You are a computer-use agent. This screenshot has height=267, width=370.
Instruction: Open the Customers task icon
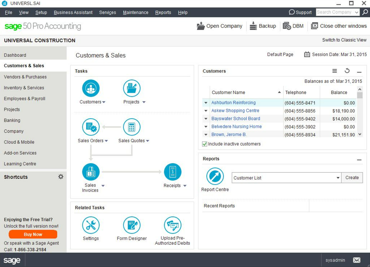[x=91, y=88]
